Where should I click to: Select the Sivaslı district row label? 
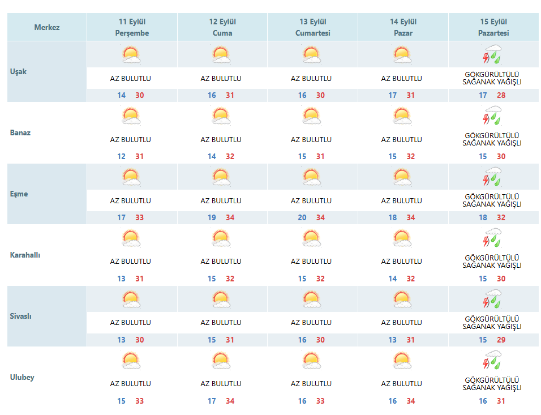[21, 316]
